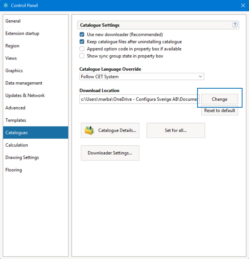Open Catalogue Details dialog
Screen dimensions: 249x259
tap(110, 130)
